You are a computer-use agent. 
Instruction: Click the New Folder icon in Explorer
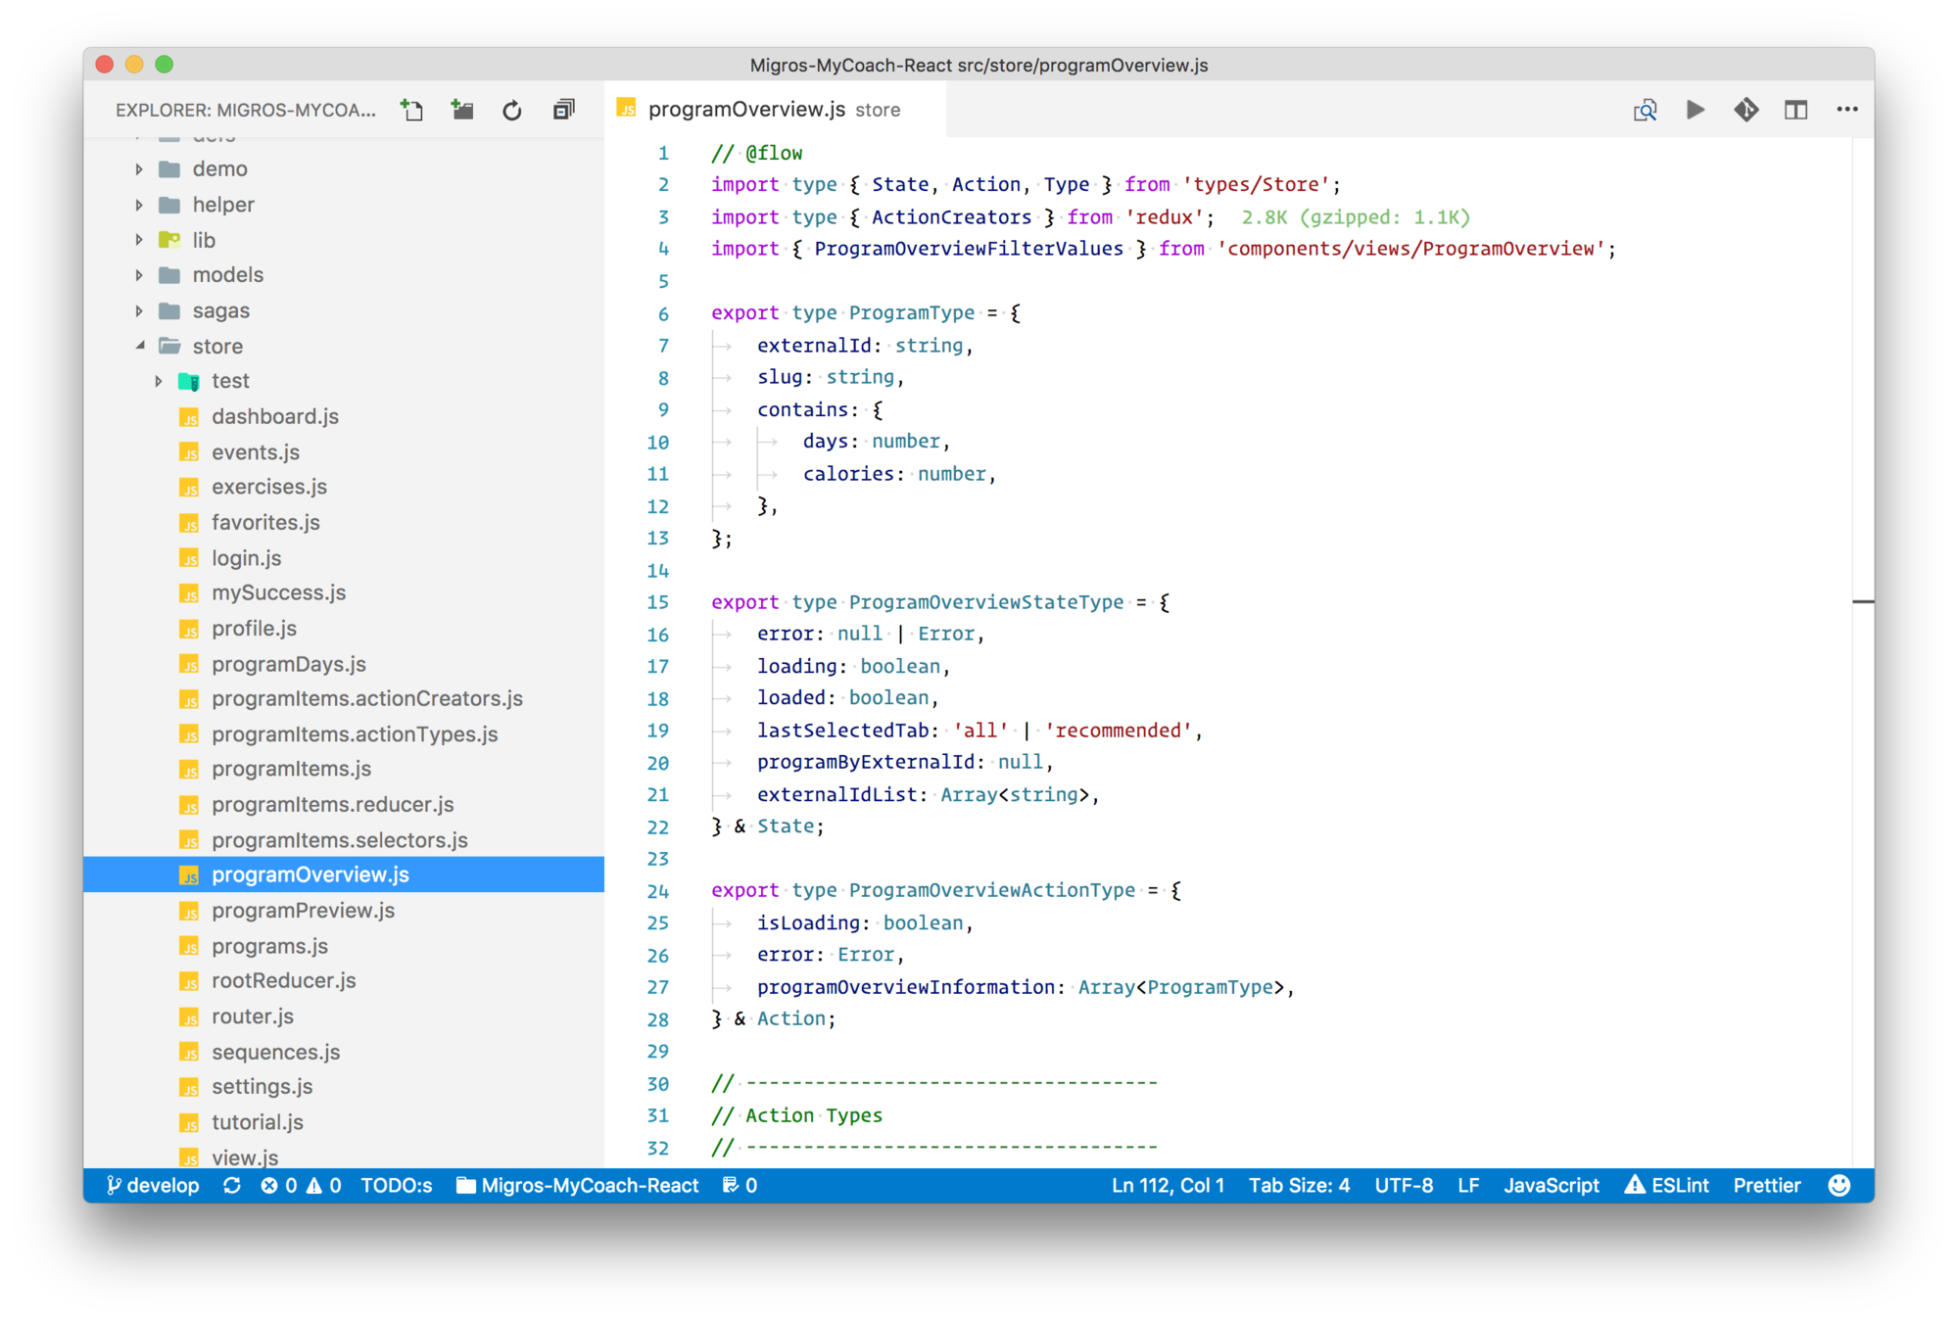pos(462,110)
